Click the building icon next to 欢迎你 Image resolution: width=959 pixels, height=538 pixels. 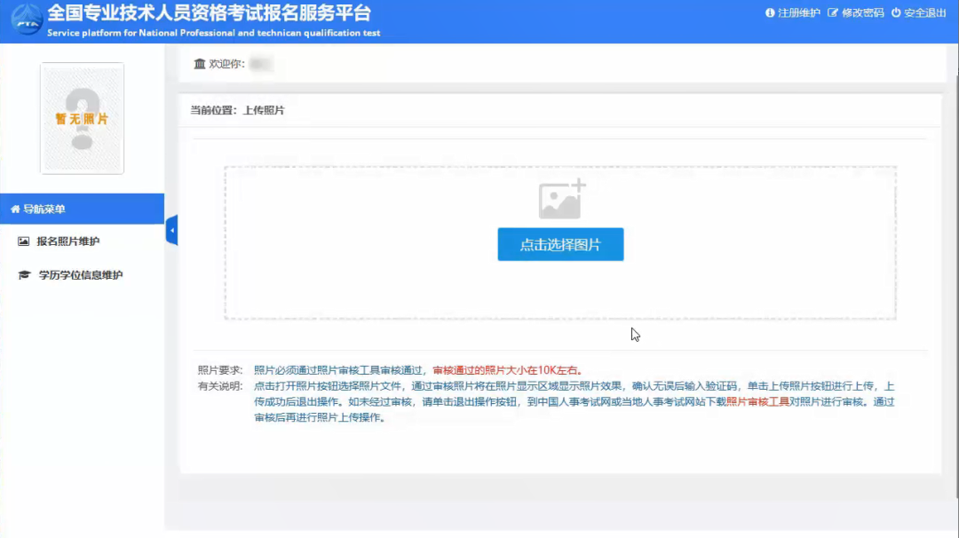199,64
